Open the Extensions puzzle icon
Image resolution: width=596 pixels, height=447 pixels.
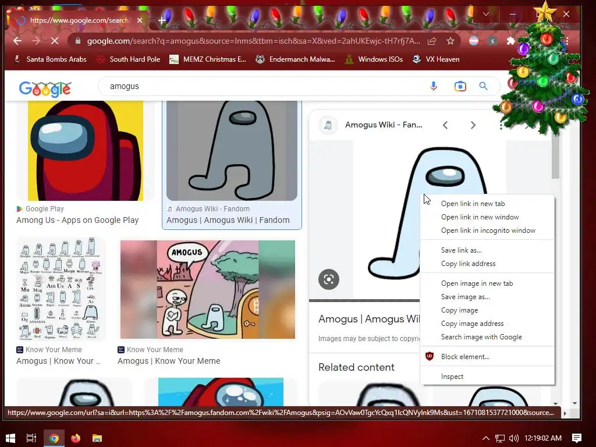[511, 41]
